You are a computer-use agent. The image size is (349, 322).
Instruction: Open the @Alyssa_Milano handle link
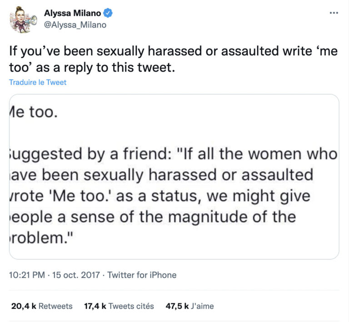tap(75, 25)
